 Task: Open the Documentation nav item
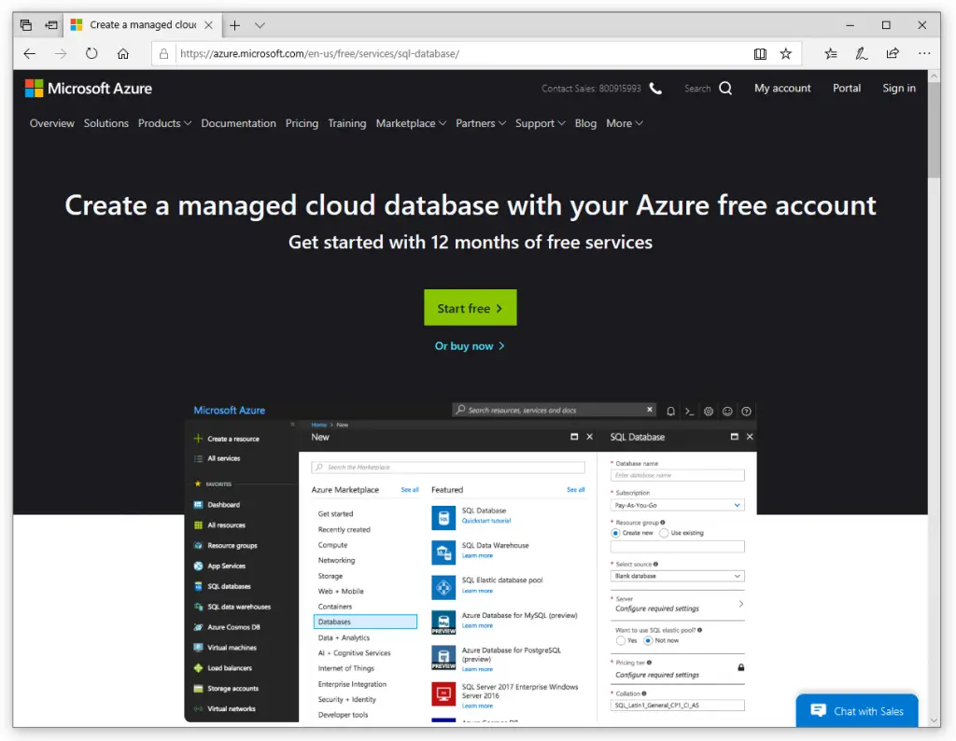click(x=238, y=123)
